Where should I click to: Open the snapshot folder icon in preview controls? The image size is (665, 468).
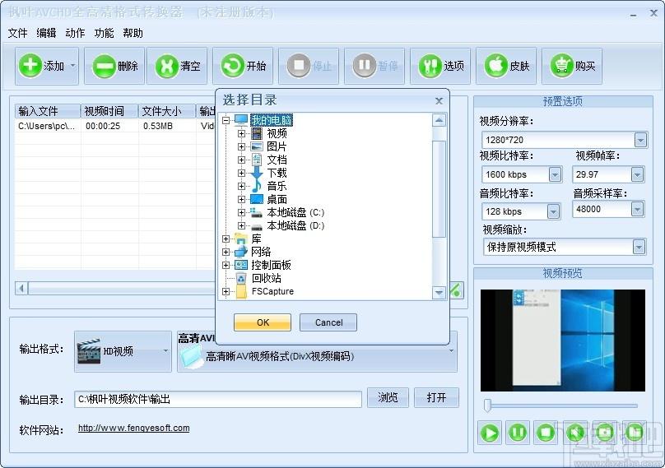click(x=634, y=433)
